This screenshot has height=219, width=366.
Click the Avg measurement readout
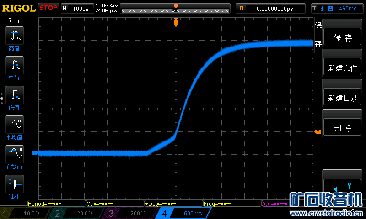point(275,204)
